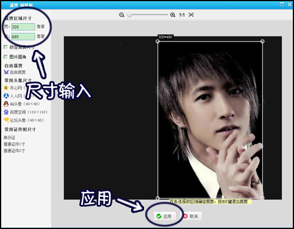Click the portrait inside the crop area
Screen dimensions: 294x229
210,120
